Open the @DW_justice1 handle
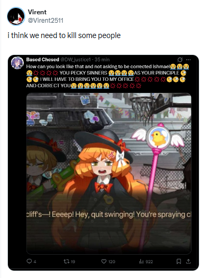 click(75, 60)
